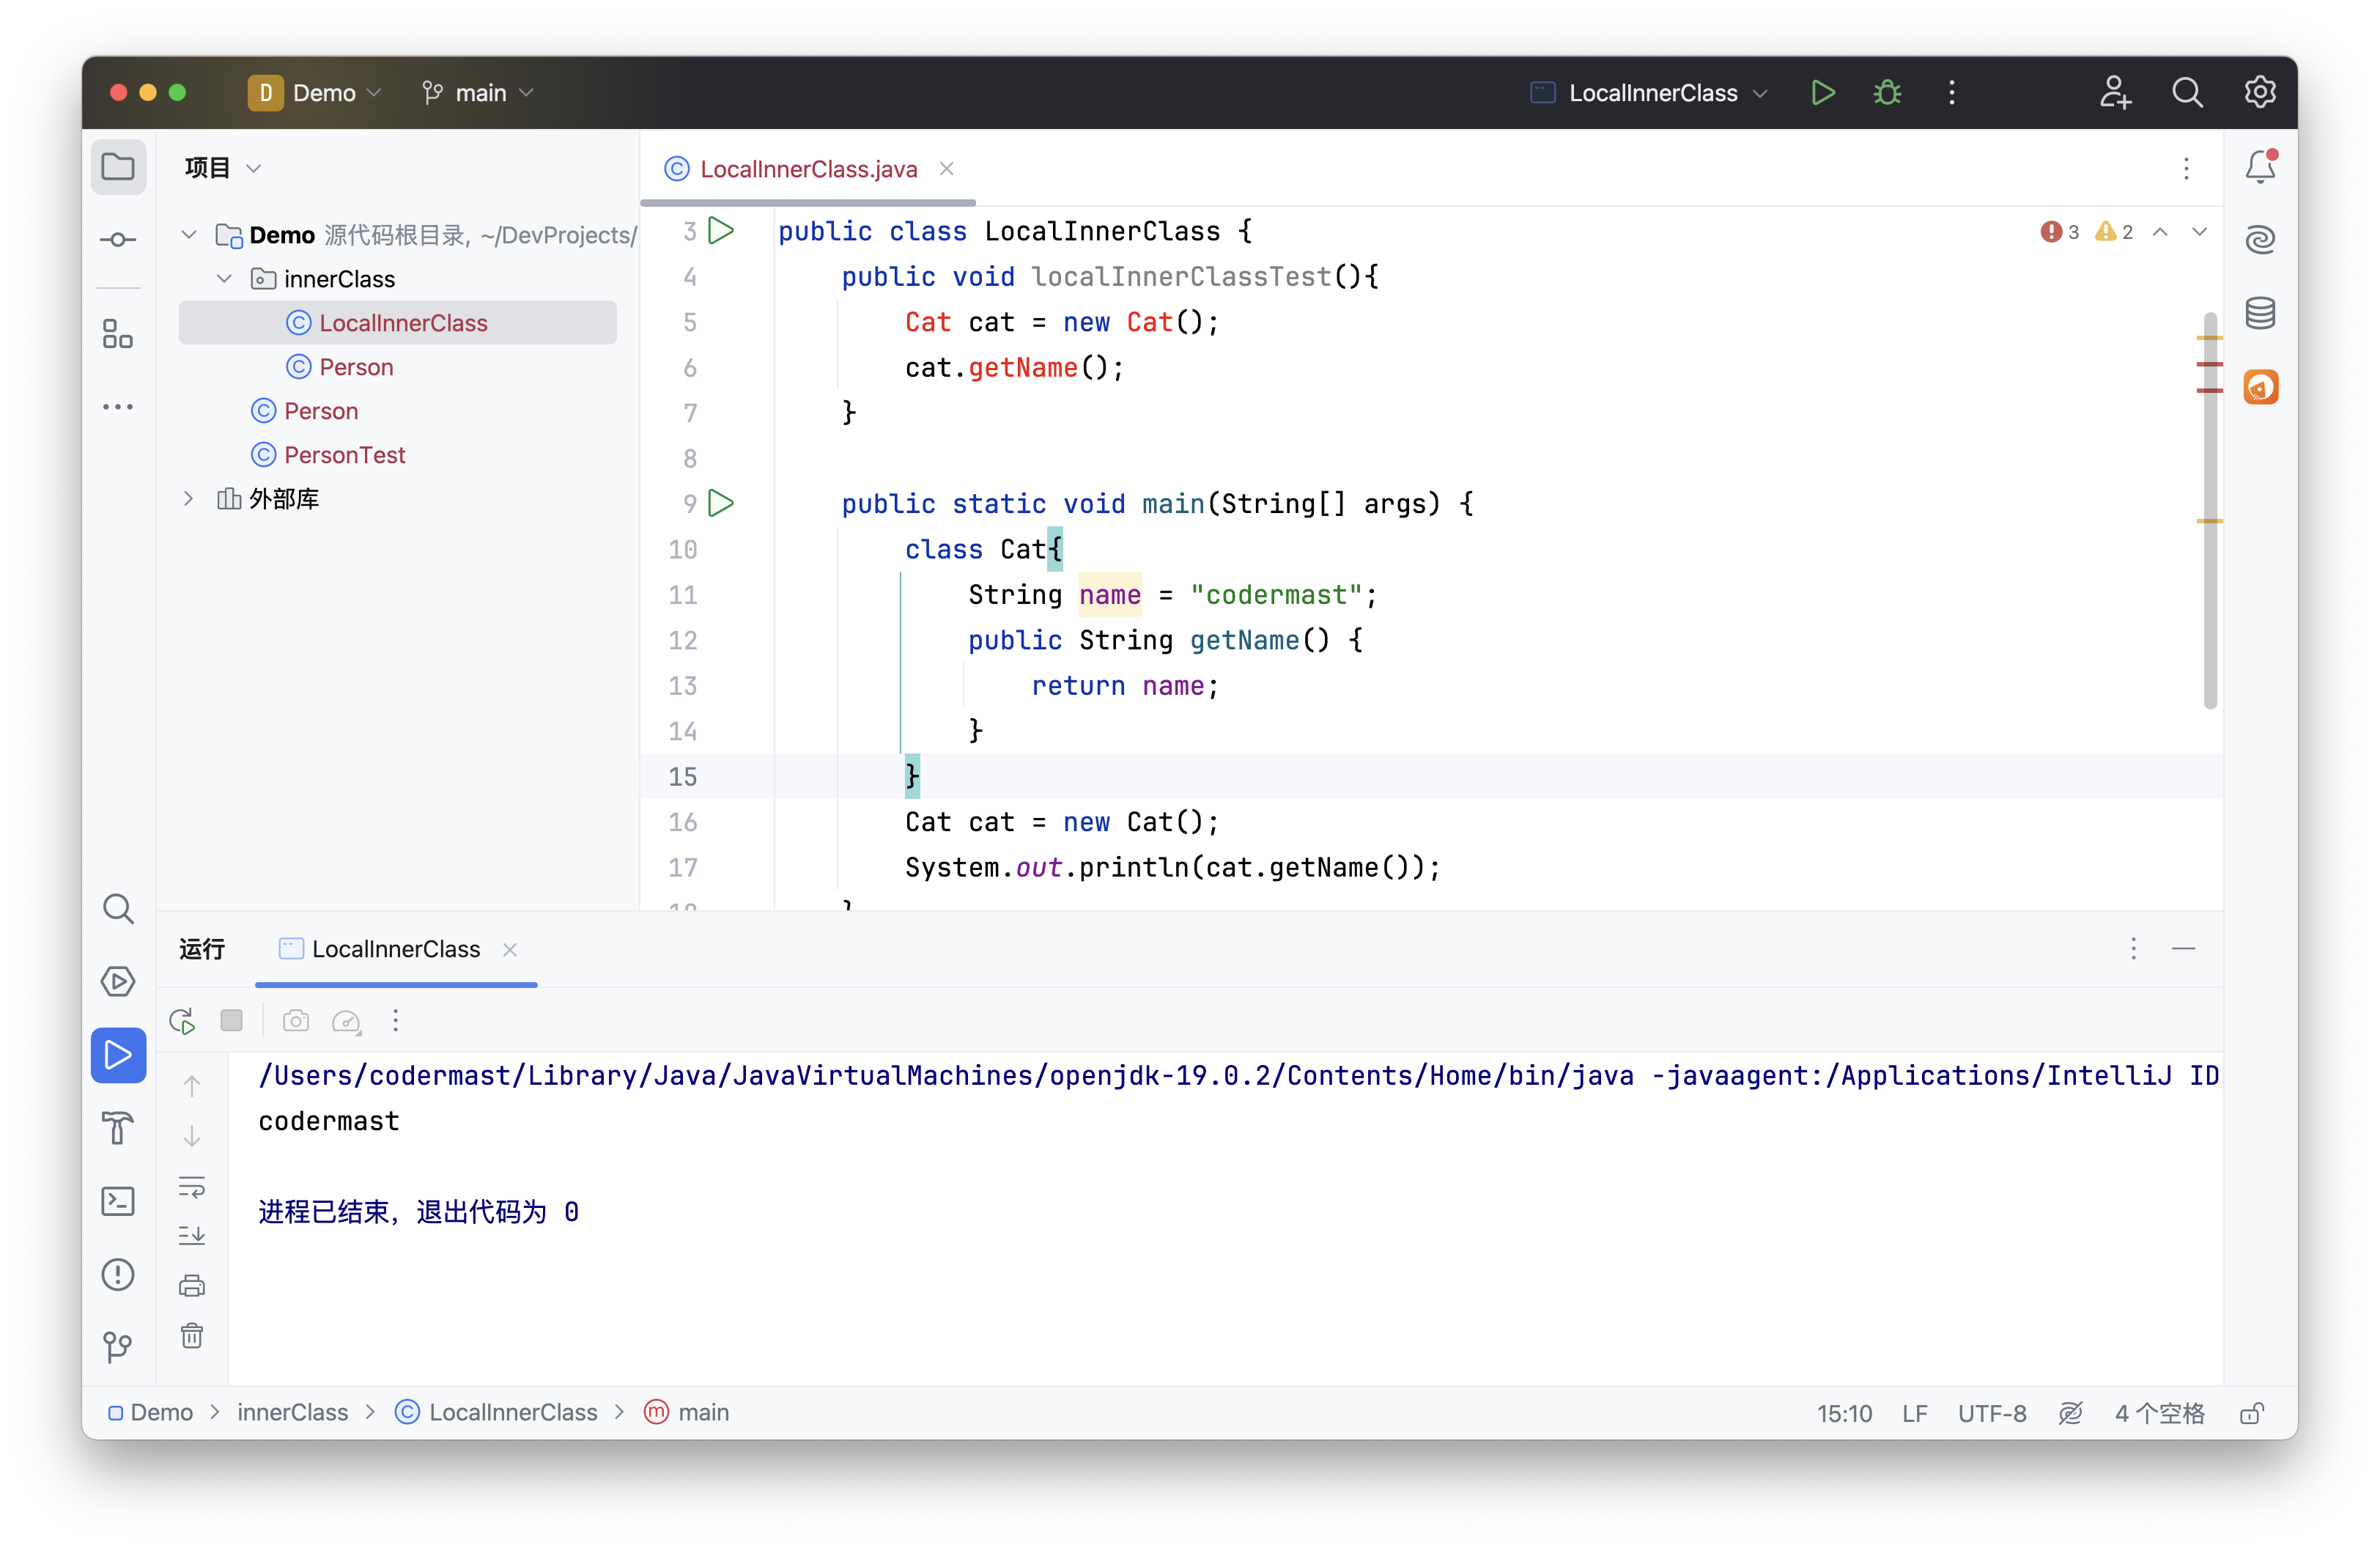Toggle read-only lock icon in status bar
The width and height of the screenshot is (2380, 1548).
[2251, 1413]
